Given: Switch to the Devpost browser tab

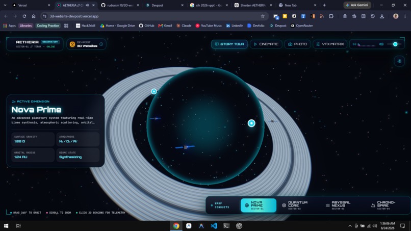Looking at the screenshot, I should pos(164,5).
